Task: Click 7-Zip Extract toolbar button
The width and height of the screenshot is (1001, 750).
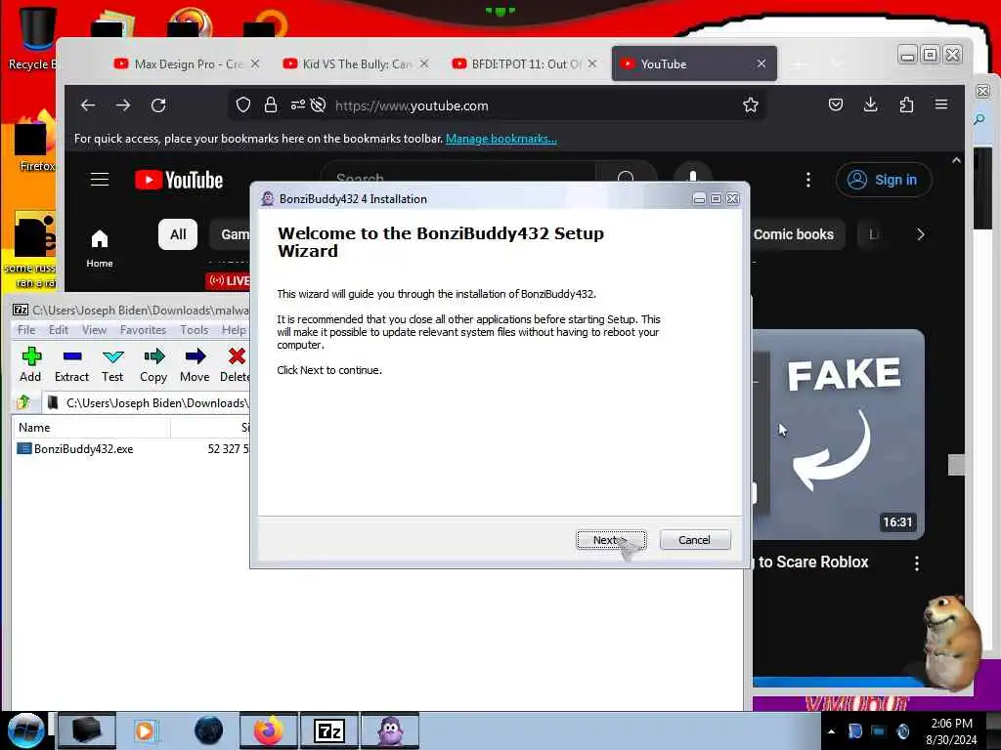Action: click(71, 365)
